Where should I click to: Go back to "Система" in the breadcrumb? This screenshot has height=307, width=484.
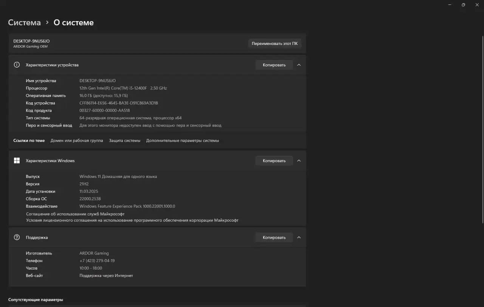[24, 23]
